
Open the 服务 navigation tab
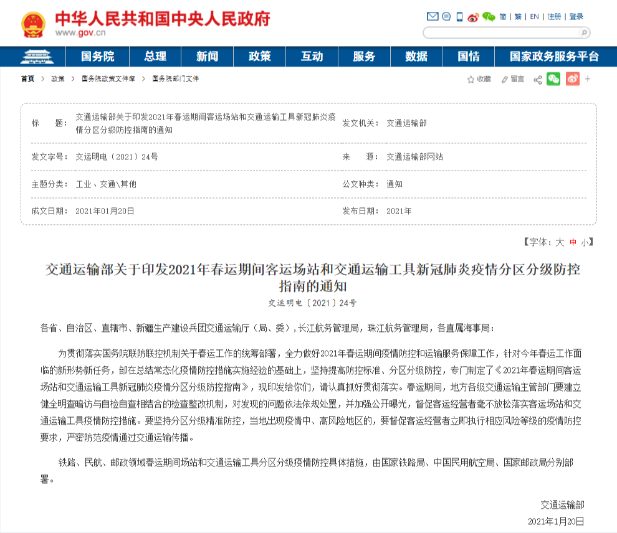364,57
